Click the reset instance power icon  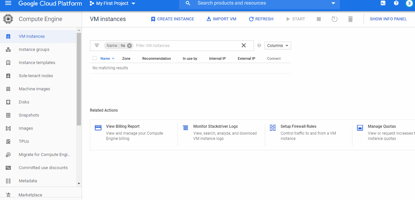pyautogui.click(x=335, y=19)
